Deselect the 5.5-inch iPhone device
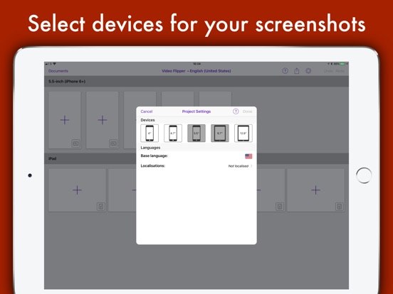 [197, 133]
